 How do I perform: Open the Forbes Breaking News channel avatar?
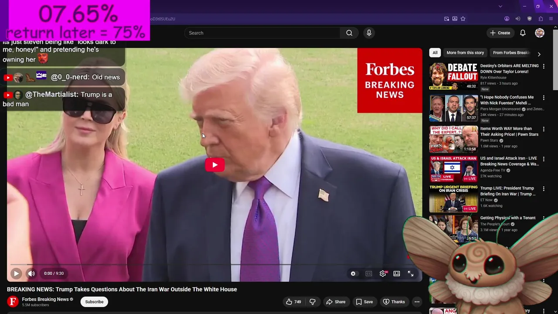(x=13, y=301)
